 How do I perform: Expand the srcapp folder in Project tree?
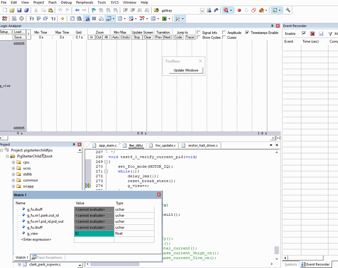(13, 186)
